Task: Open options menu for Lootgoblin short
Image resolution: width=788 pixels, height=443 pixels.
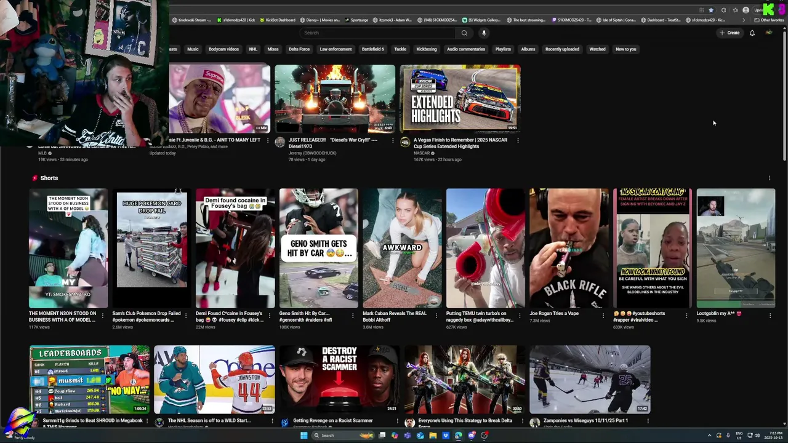Action: point(770,314)
